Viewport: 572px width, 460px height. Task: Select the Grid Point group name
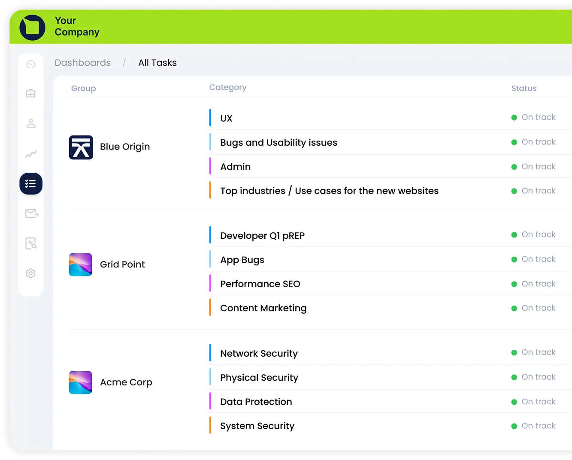(122, 265)
